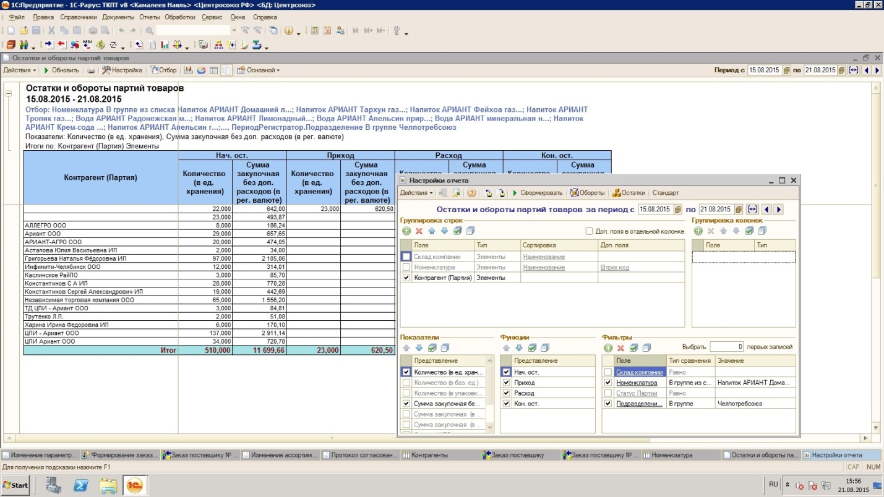Click the period selection icon in report settings
This screenshot has width=884, height=497.
(x=752, y=210)
